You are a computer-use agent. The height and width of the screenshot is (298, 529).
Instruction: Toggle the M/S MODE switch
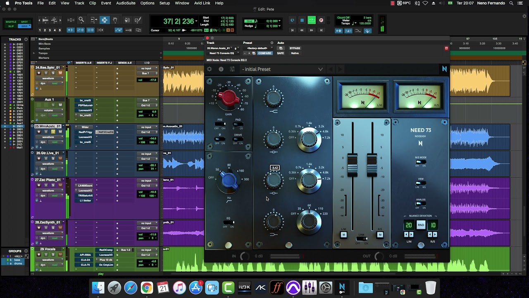coord(420,162)
